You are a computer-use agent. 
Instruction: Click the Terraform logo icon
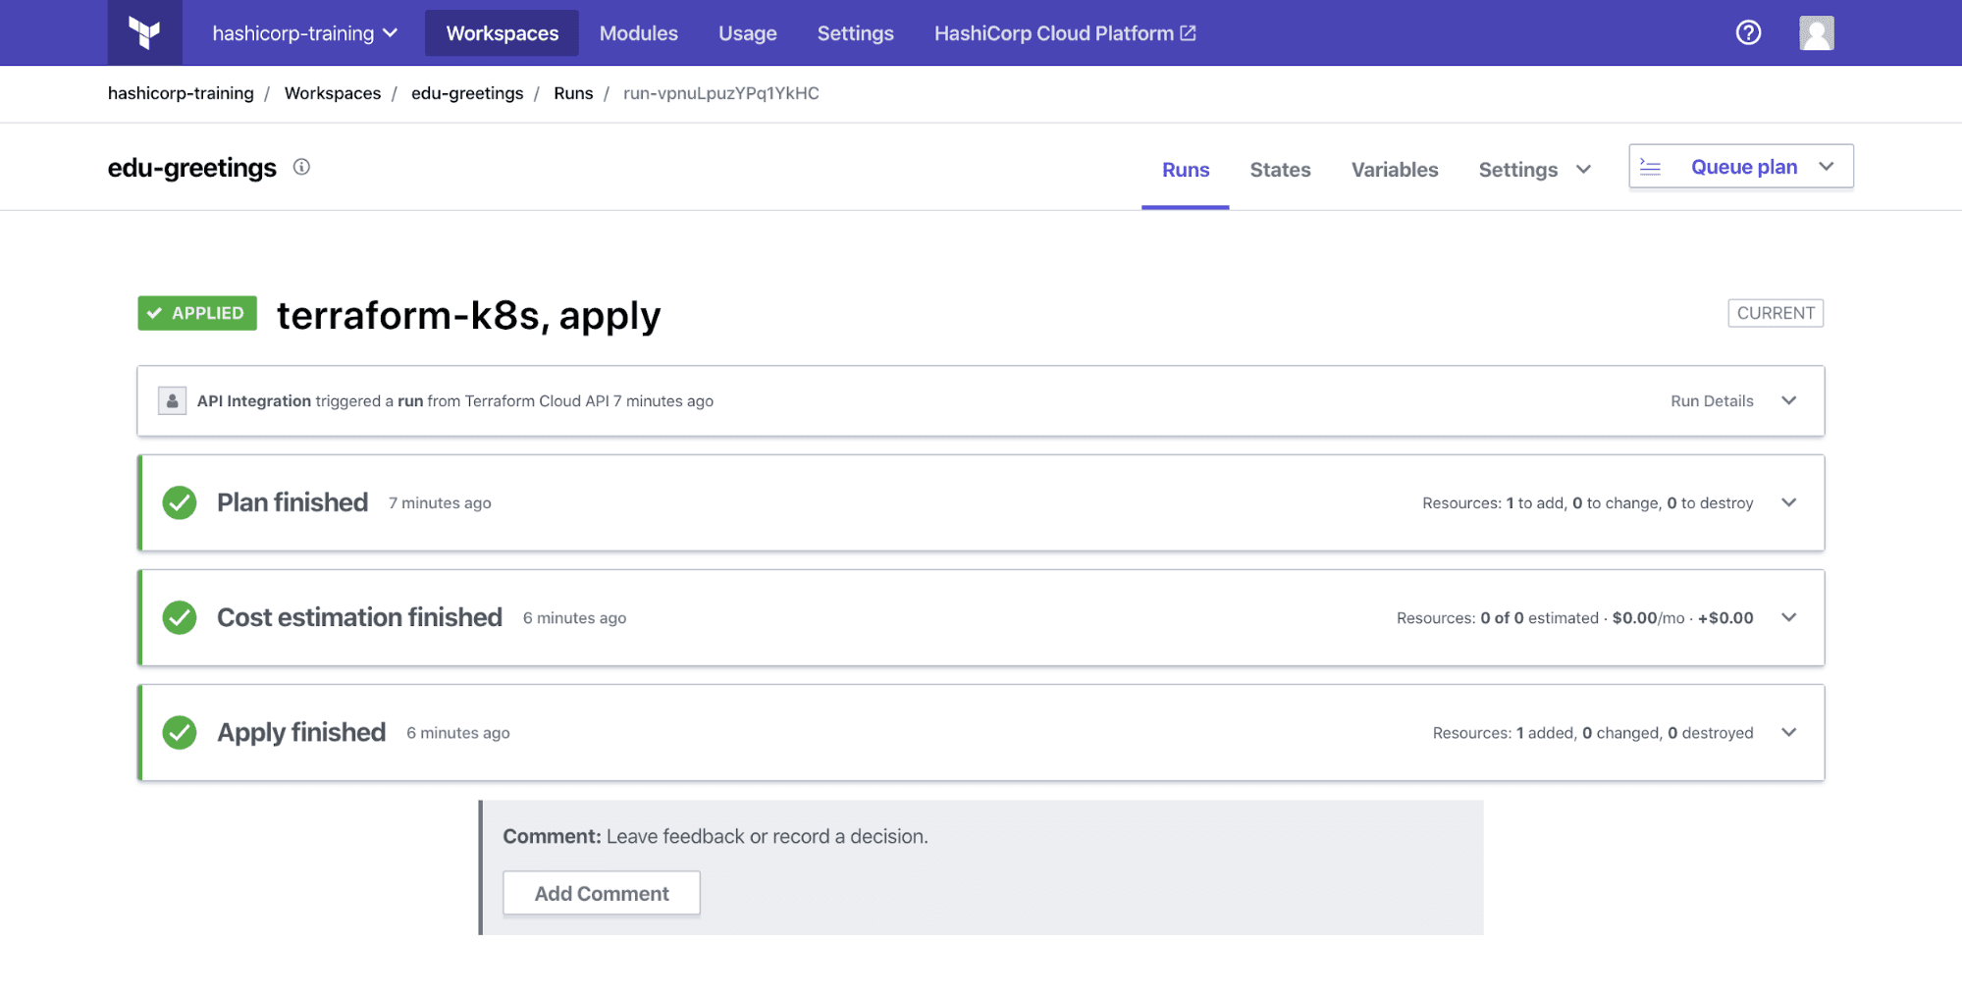tap(144, 32)
